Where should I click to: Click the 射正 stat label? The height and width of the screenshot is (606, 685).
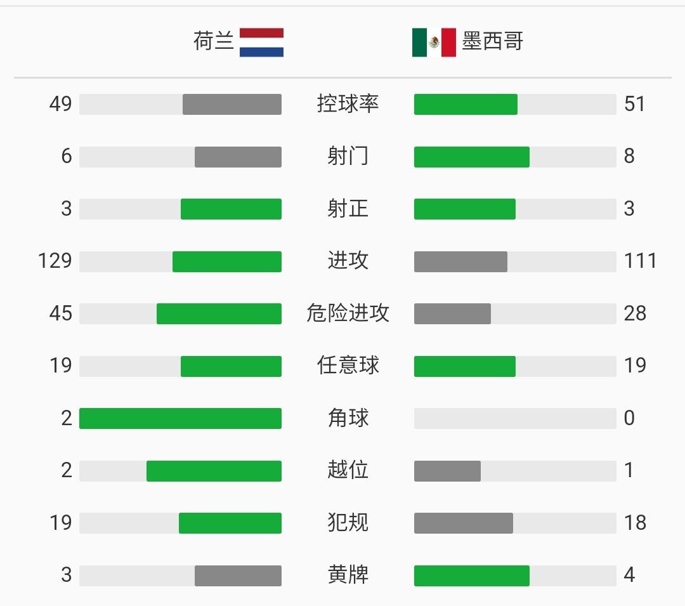[348, 208]
